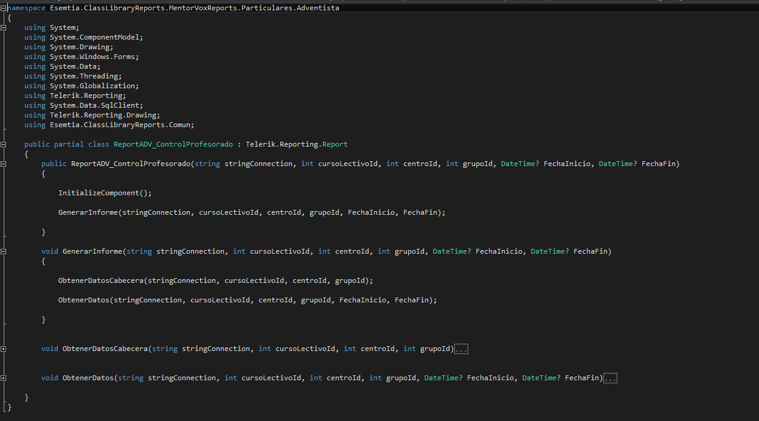Viewport: 759px width, 421px height.
Task: Click the GenerarInforme call inside the constructor
Action: pos(252,212)
